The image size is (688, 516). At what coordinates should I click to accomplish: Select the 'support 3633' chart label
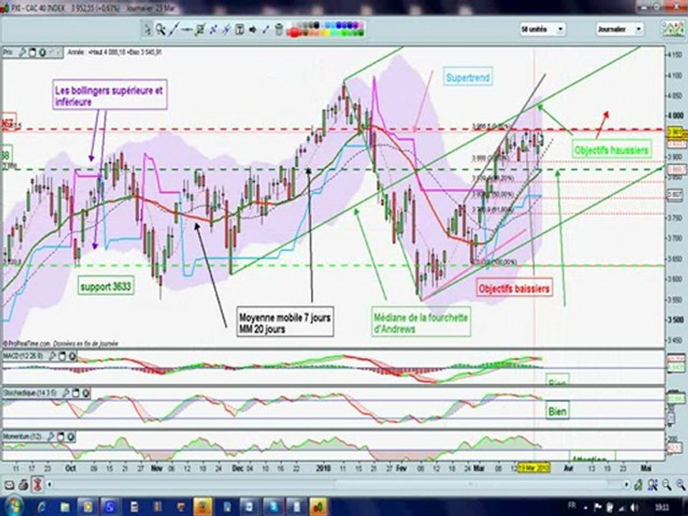(x=106, y=287)
